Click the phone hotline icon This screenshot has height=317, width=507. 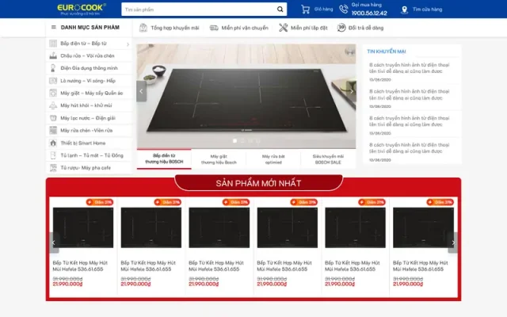tap(343, 10)
